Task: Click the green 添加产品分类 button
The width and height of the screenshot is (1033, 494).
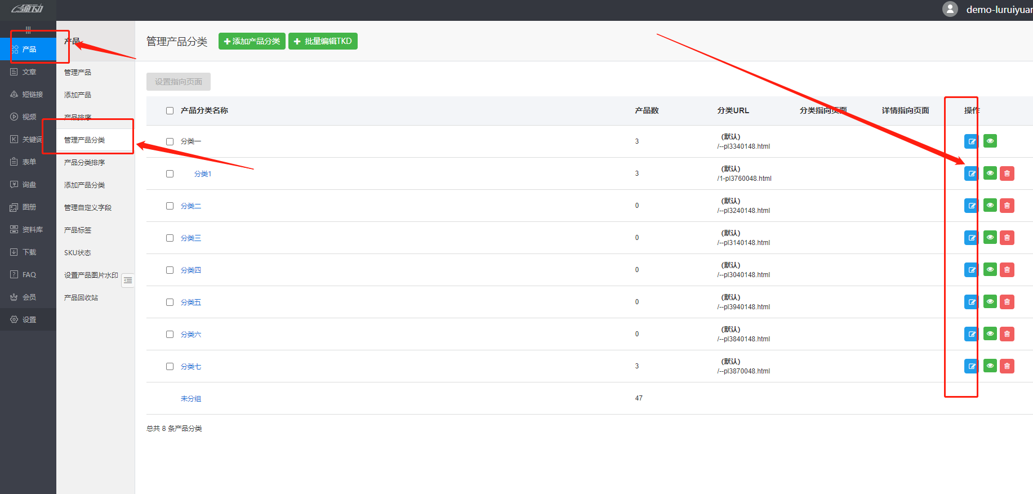Action: tap(252, 41)
